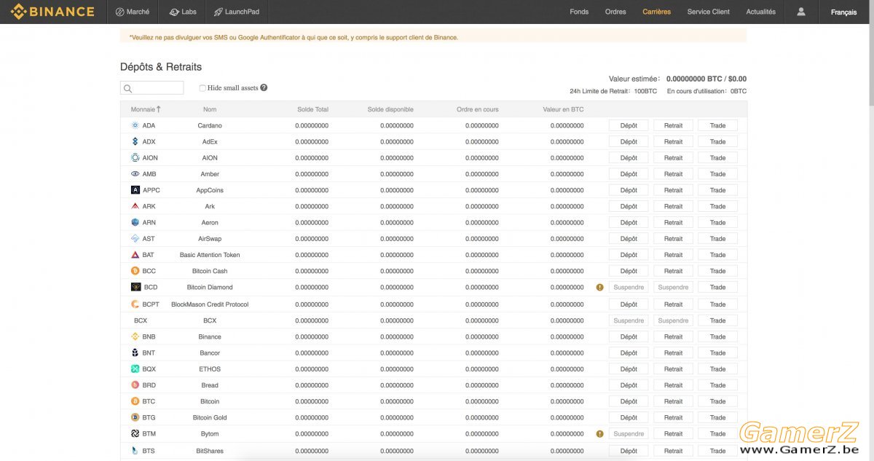Click the Binance BNB coin icon
The width and height of the screenshot is (874, 461).
tap(135, 336)
